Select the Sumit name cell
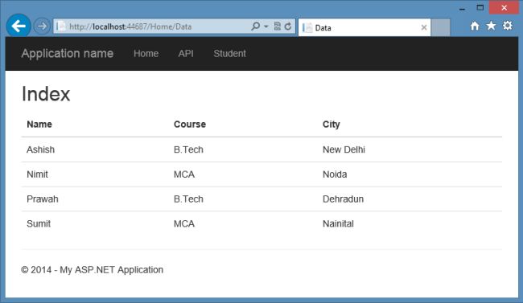Screen dimensions: 523x303 click(x=39, y=223)
